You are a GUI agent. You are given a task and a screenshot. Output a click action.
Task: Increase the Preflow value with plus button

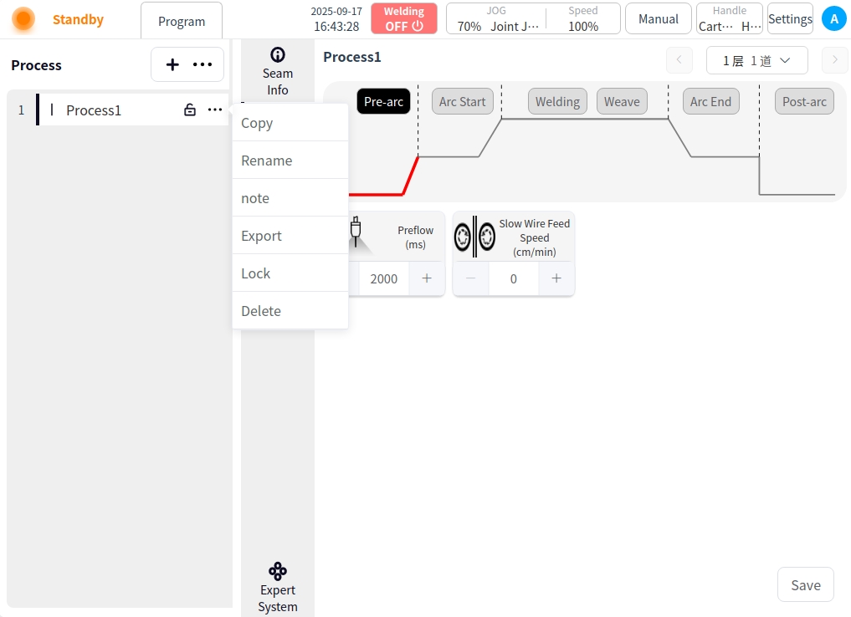[427, 278]
